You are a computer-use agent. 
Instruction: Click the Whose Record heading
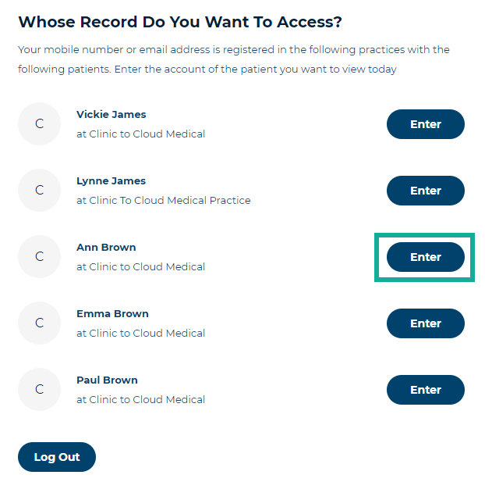click(x=180, y=22)
